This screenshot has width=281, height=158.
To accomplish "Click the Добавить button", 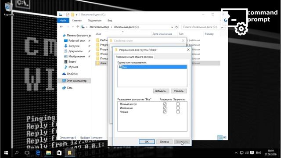I will click(161, 91).
